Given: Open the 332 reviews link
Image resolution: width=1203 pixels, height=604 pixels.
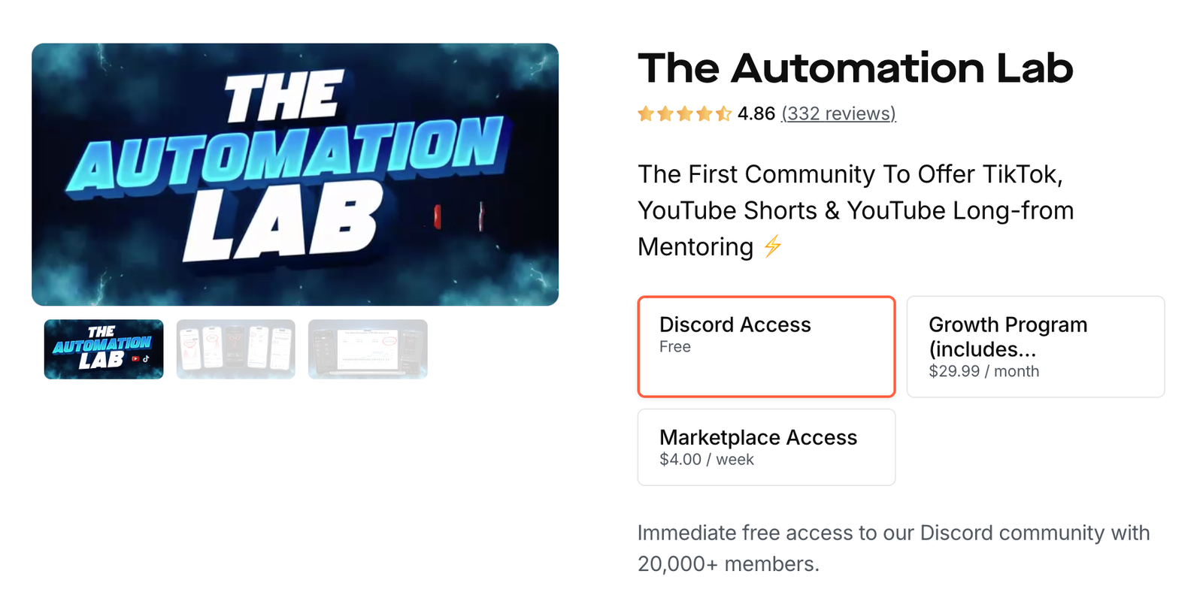Looking at the screenshot, I should pos(838,113).
